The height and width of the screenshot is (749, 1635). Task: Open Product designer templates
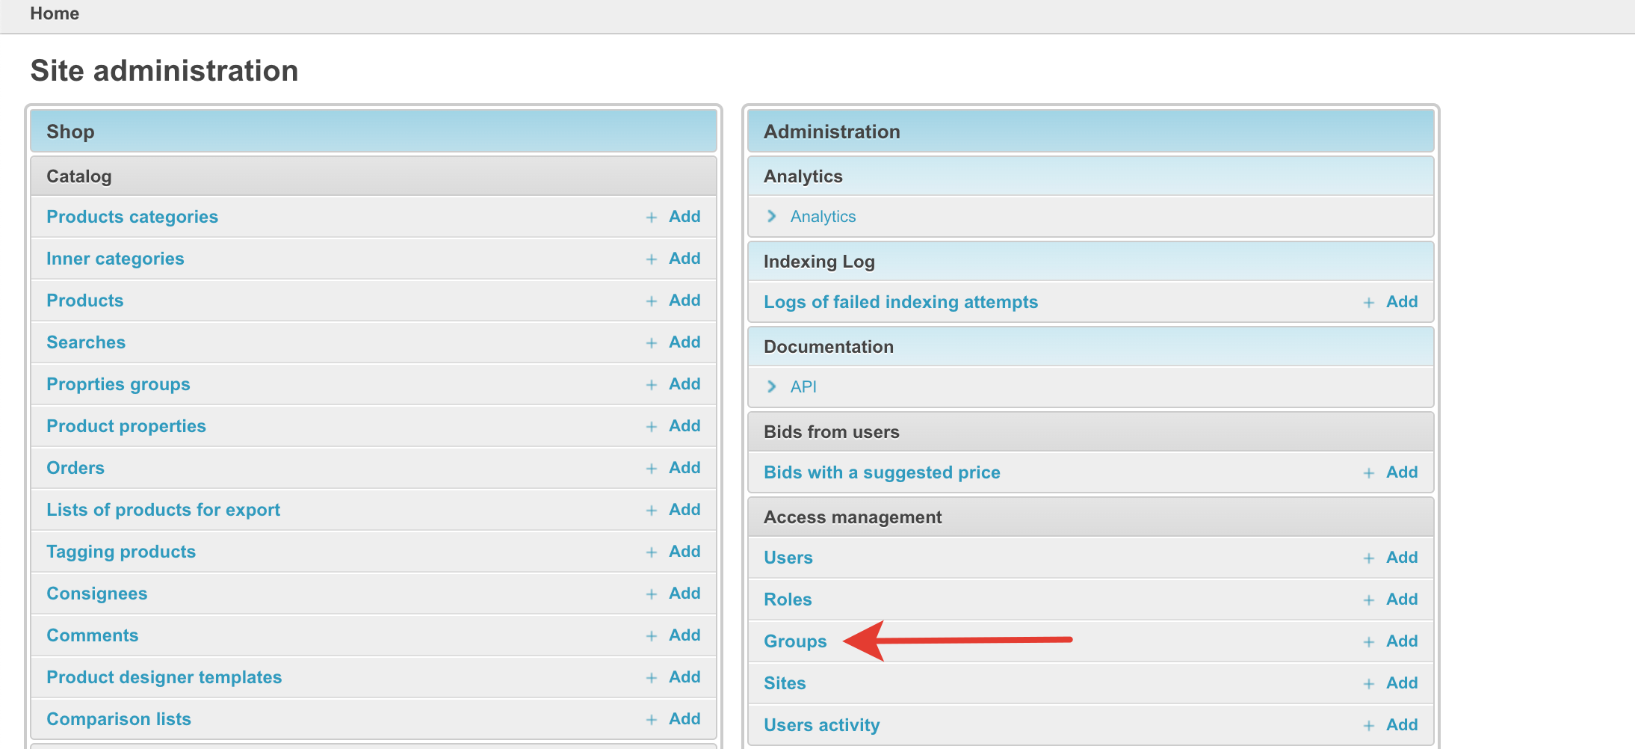[164, 677]
